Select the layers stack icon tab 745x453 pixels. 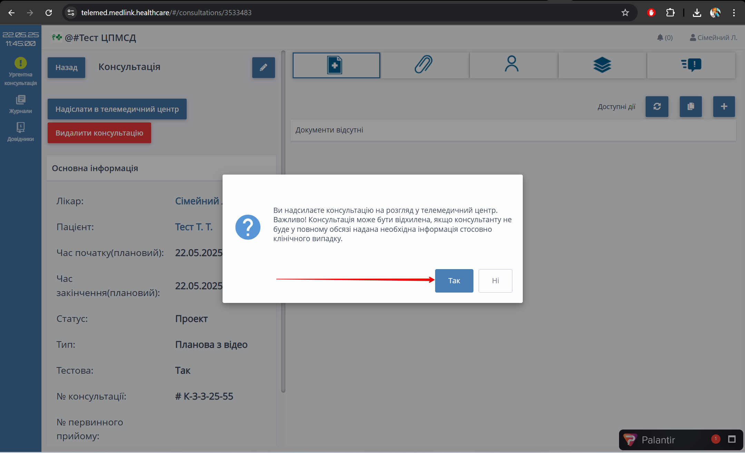[602, 65]
